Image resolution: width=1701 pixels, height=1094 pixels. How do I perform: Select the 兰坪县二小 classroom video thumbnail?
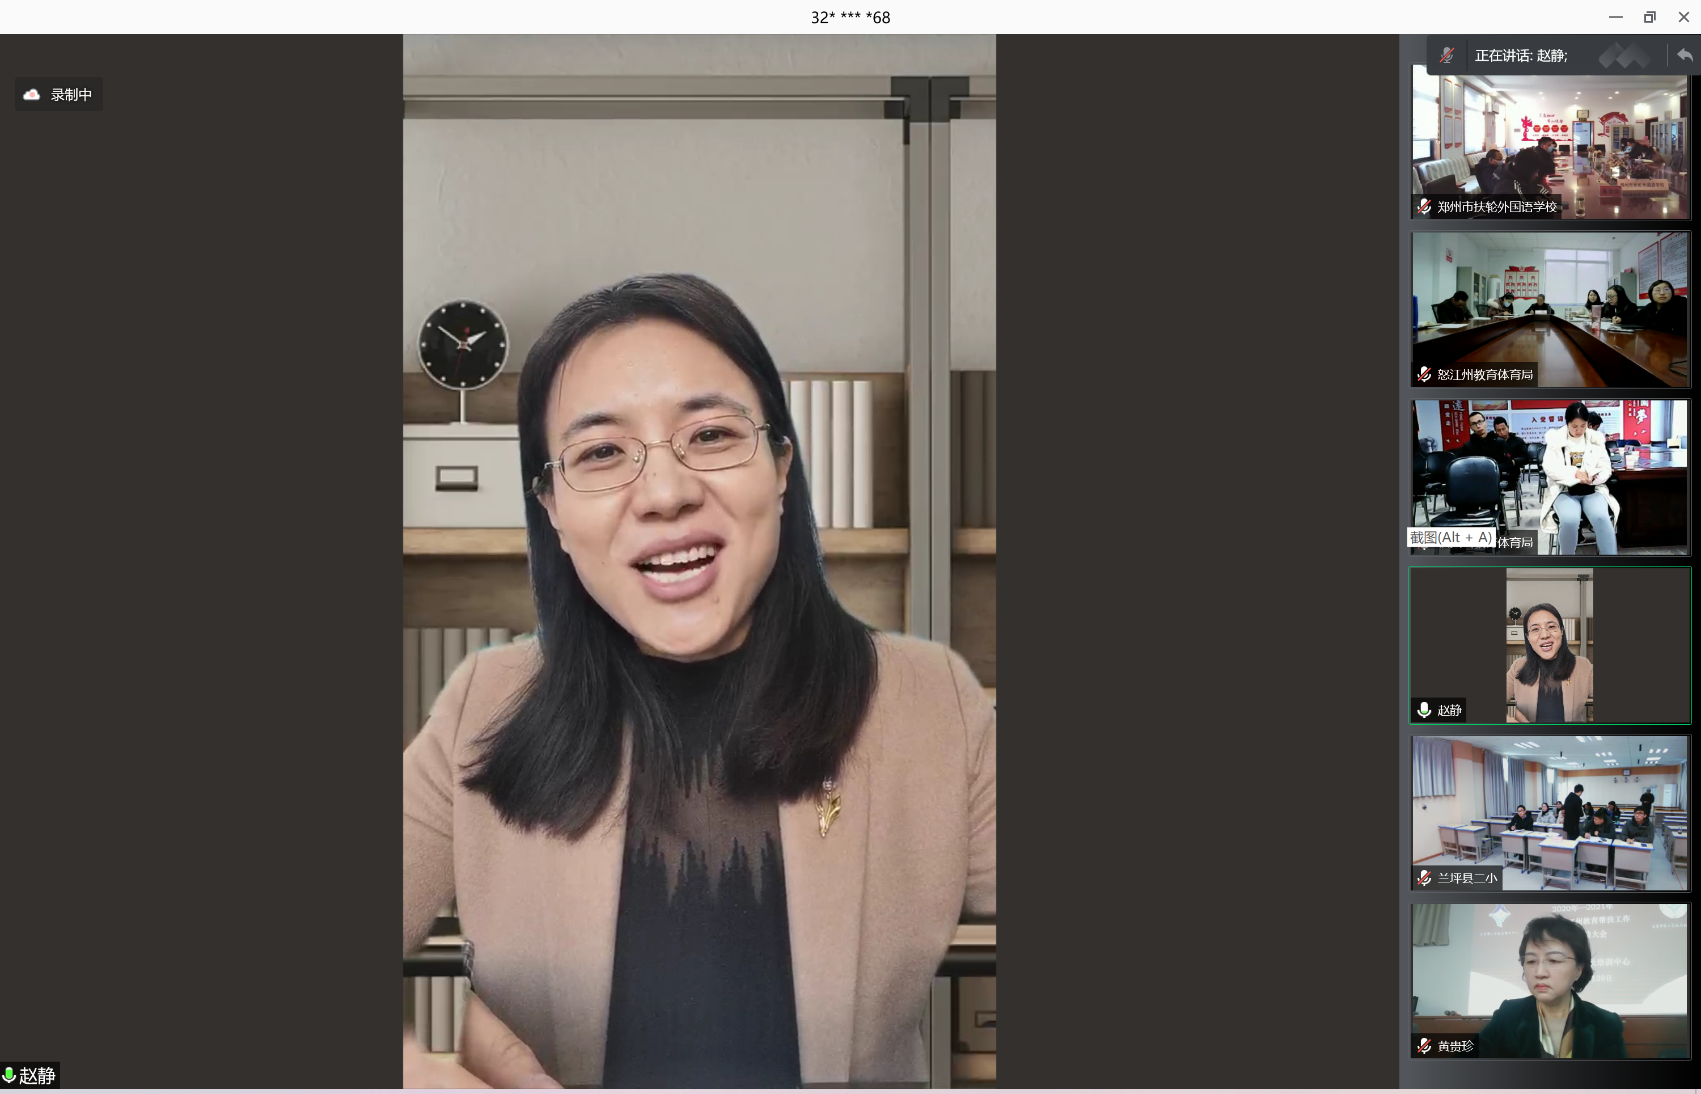click(1550, 813)
